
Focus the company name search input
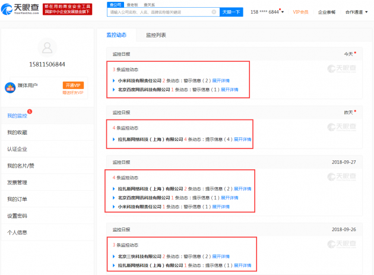pyautogui.click(x=163, y=12)
